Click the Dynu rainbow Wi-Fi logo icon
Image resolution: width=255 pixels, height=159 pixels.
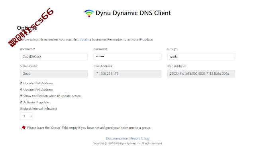click(x=89, y=13)
